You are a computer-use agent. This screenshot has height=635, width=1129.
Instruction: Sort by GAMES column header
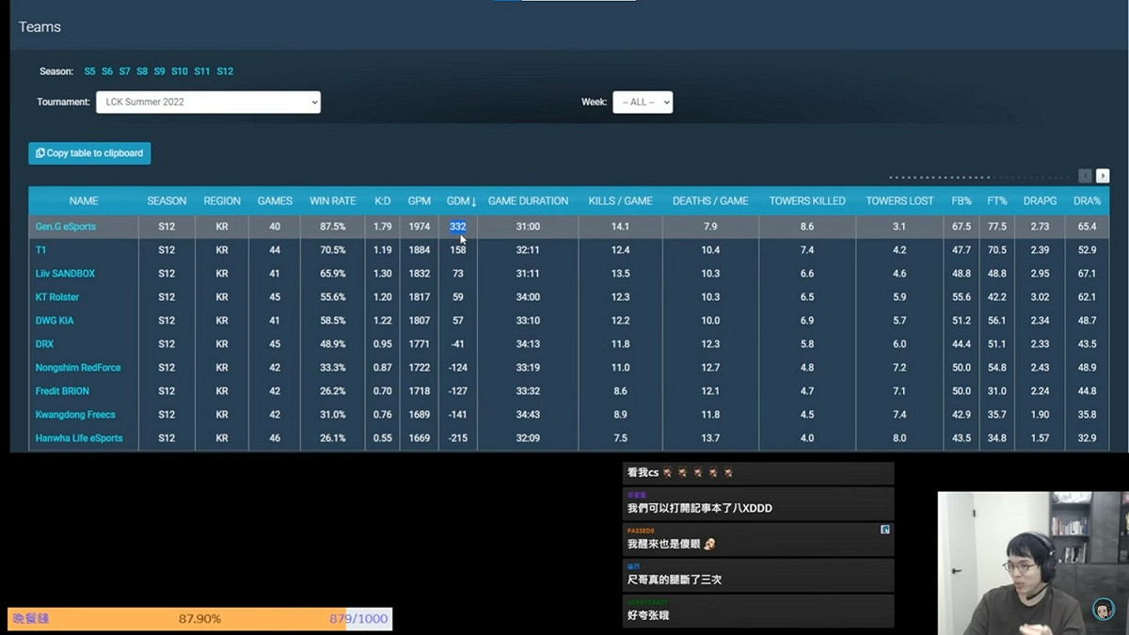click(x=275, y=201)
